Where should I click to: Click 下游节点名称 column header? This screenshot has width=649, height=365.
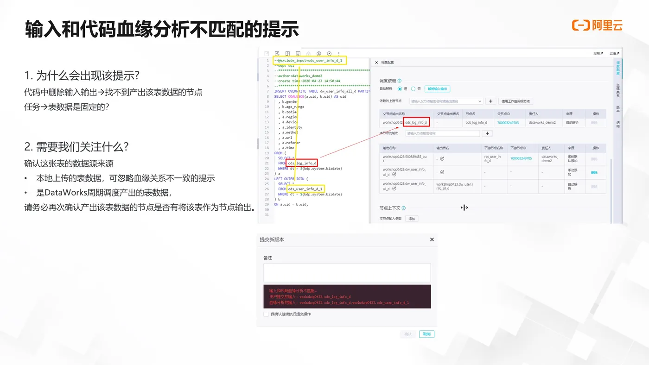tap(494, 148)
